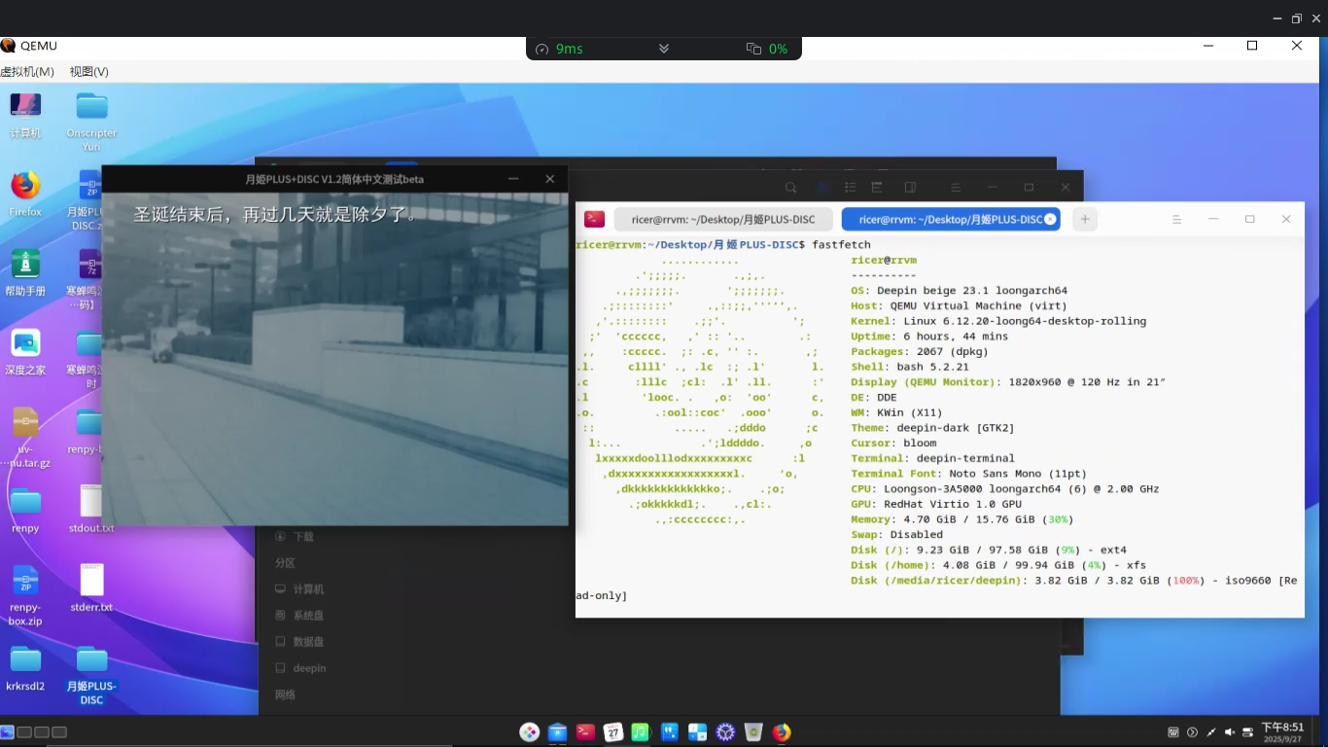The width and height of the screenshot is (1328, 747).
Task: Expand the overlay bar's double chevron
Action: [664, 49]
